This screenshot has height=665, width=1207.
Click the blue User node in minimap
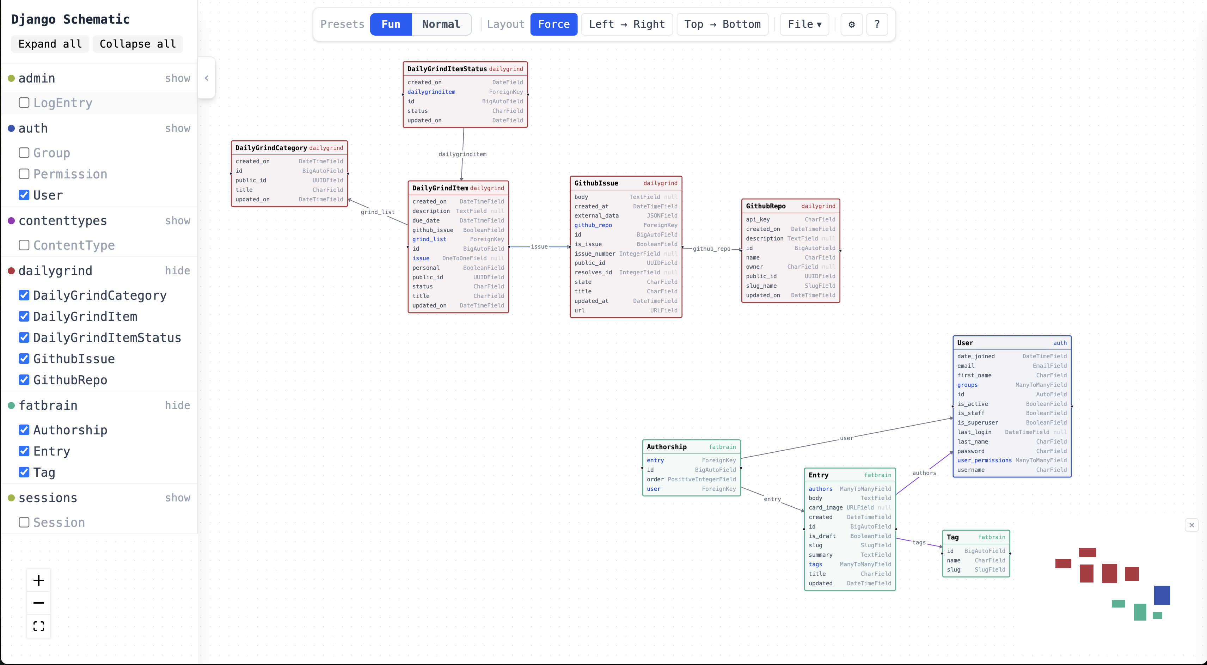[x=1162, y=595]
